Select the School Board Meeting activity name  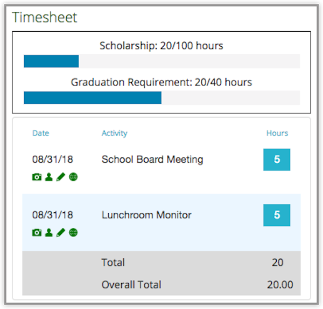152,160
